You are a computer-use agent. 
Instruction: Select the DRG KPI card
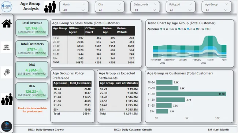(x=32, y=70)
